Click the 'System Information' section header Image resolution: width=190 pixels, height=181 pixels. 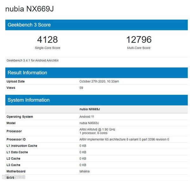click(x=97, y=100)
